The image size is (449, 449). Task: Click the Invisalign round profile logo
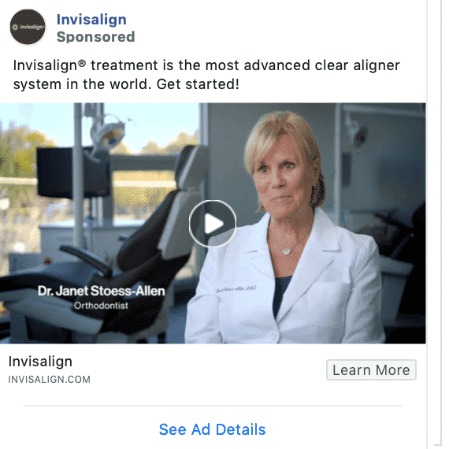(28, 27)
